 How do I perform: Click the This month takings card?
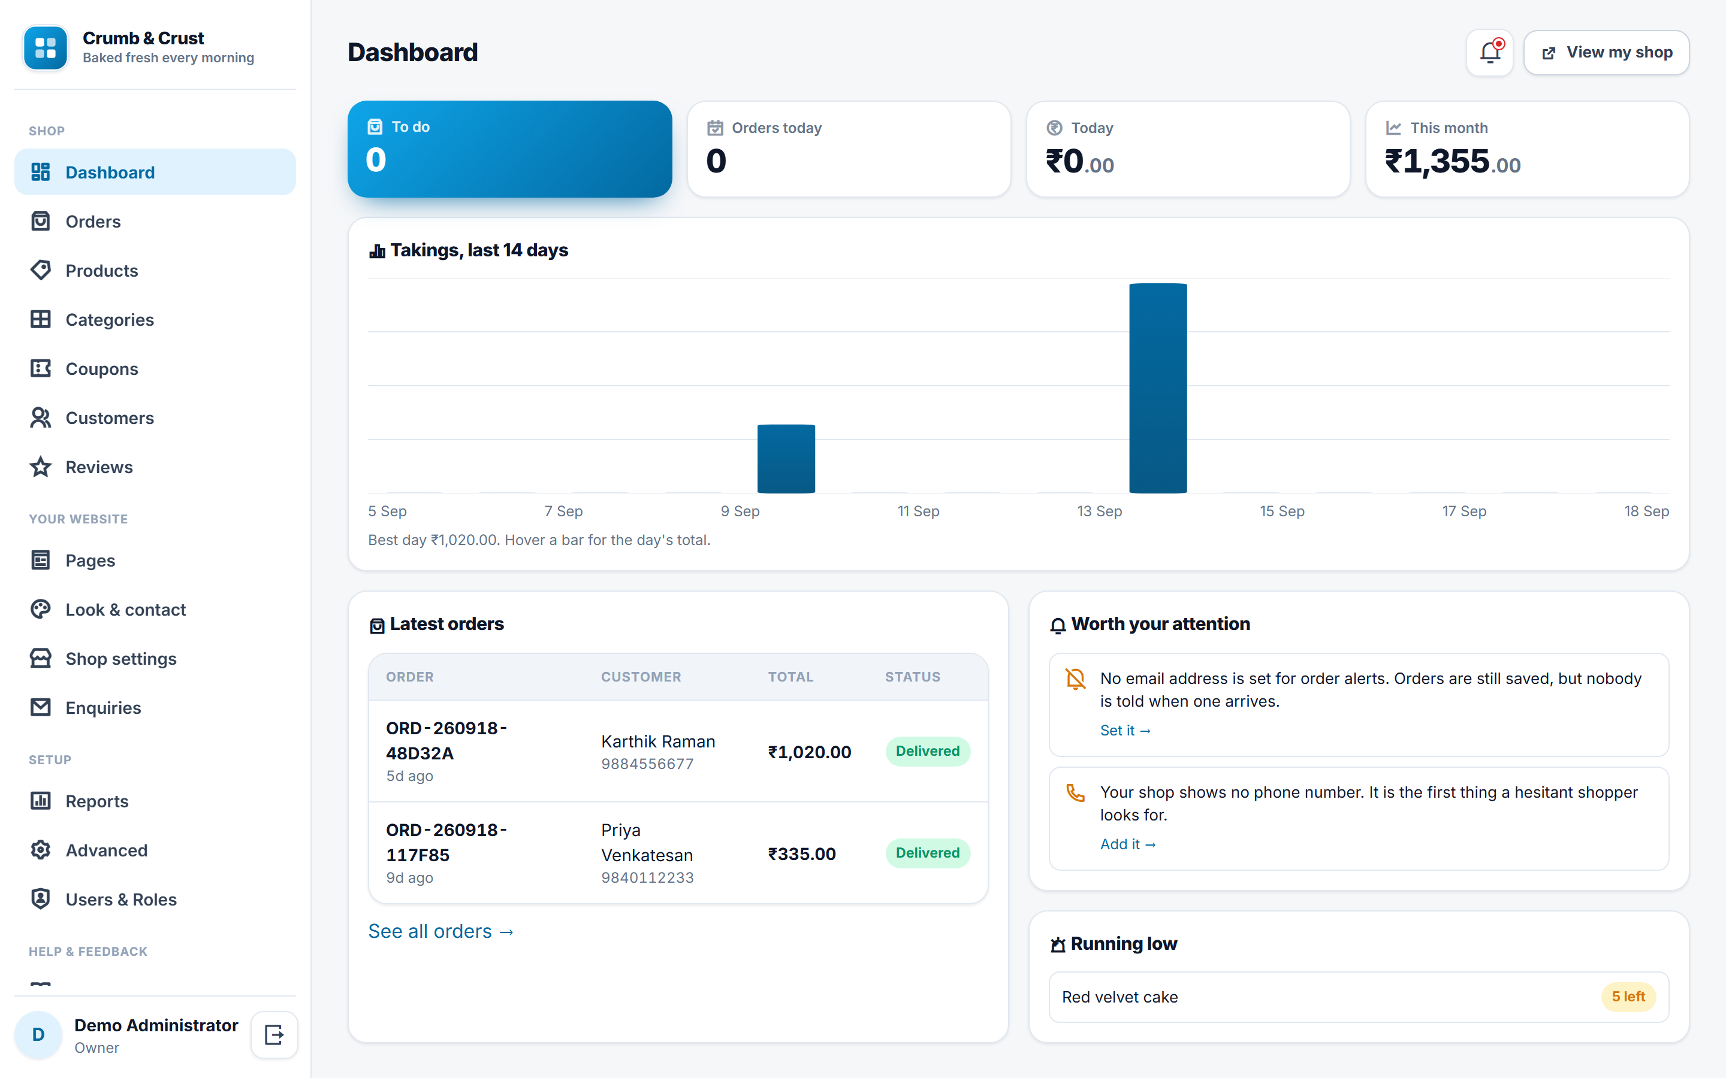tap(1527, 149)
